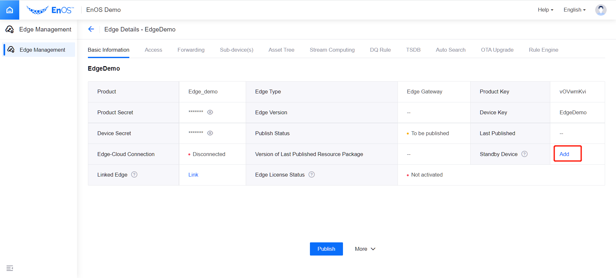
Task: Click the back arrow beside Edge Details
Action: (x=91, y=29)
